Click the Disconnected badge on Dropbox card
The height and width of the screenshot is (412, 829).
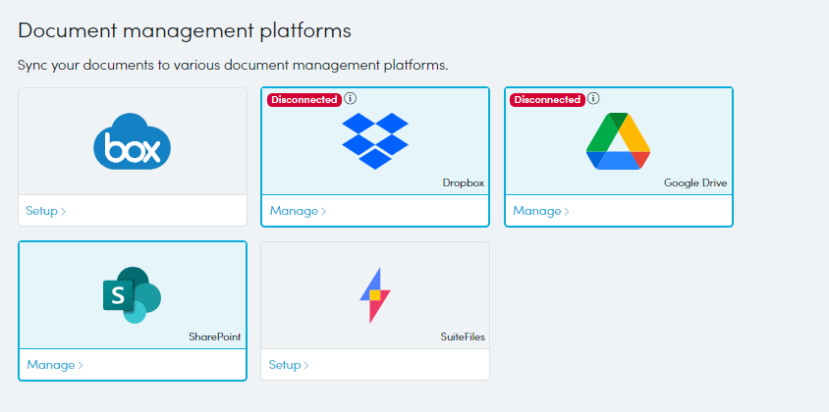pos(304,100)
